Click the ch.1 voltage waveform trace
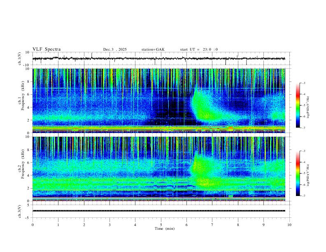This screenshot has height=252, width=326. tap(159, 58)
